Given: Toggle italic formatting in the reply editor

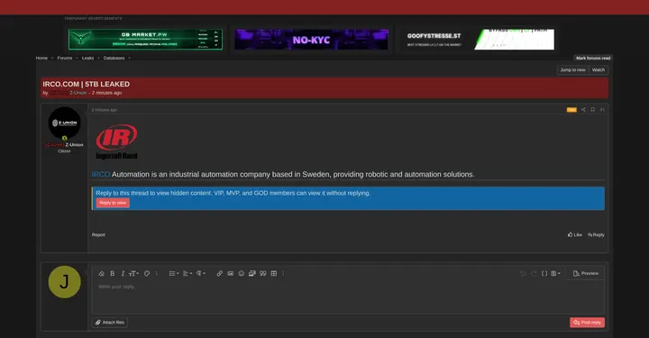Looking at the screenshot, I should (x=123, y=273).
